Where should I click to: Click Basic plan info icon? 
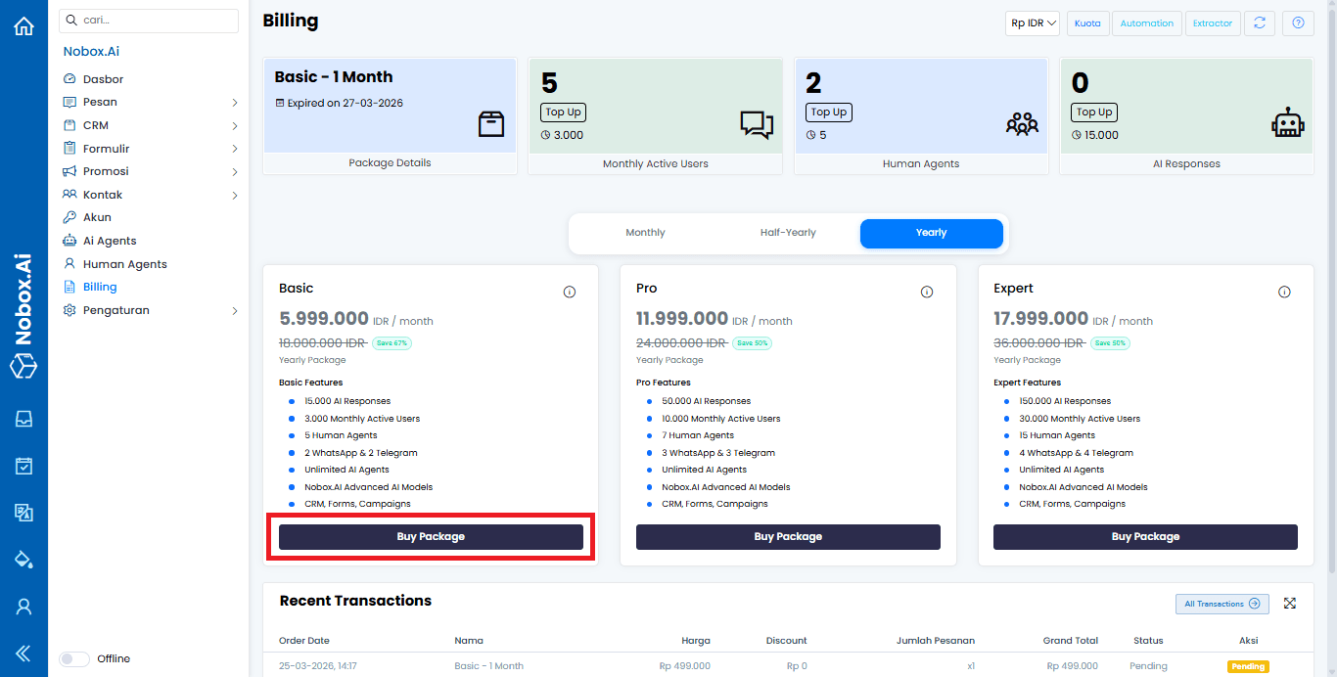570,292
